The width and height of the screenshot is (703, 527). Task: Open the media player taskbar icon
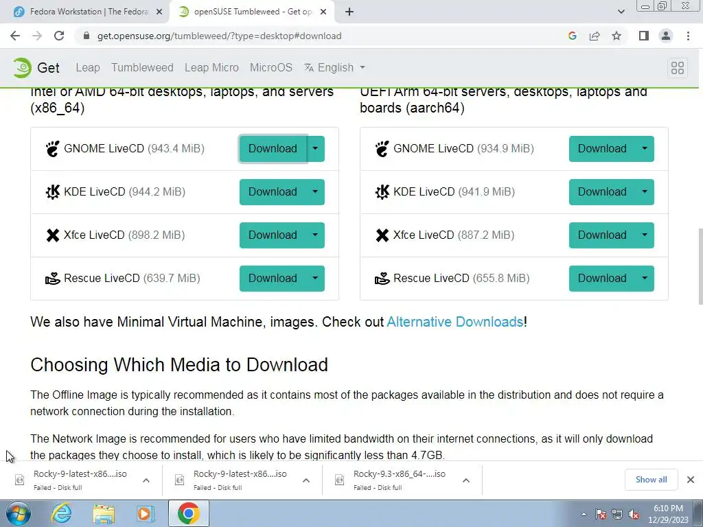click(x=146, y=513)
